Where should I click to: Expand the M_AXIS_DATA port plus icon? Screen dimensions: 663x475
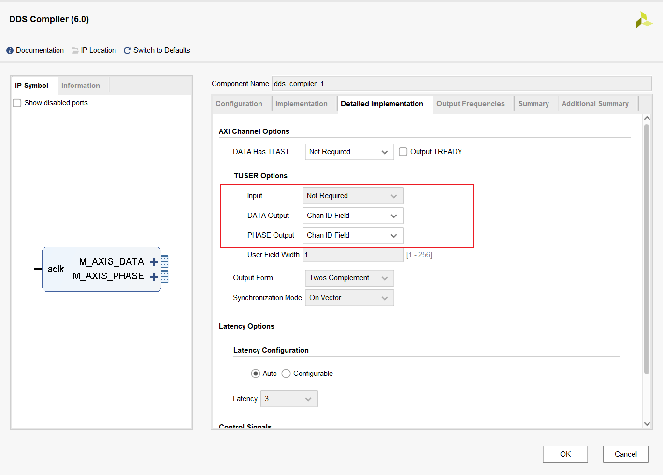154,262
